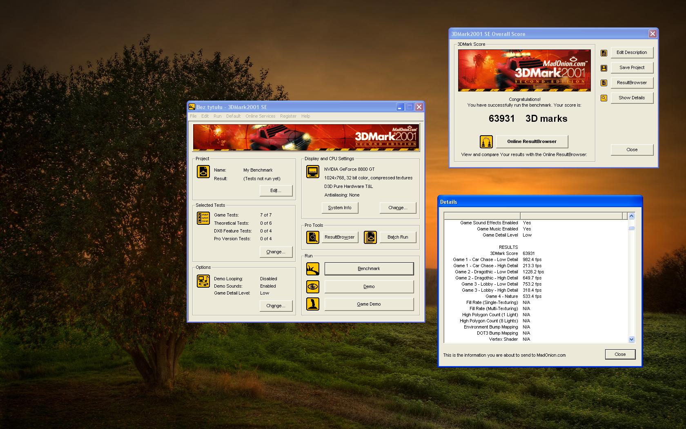Click the Save Project button
Screen dimensions: 686x429
[x=632, y=68]
